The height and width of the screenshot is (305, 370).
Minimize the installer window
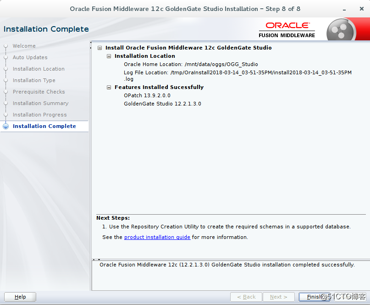[344, 10]
